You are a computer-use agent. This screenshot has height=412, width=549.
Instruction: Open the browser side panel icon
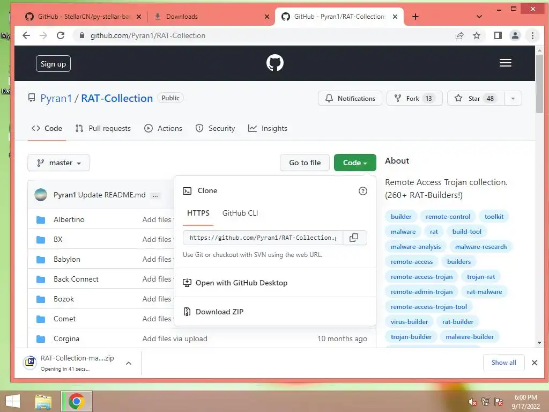pyautogui.click(x=498, y=35)
